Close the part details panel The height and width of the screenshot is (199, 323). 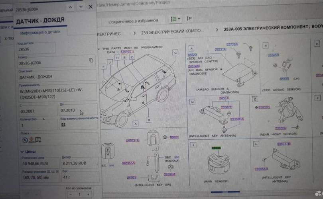pyautogui.click(x=91, y=7)
